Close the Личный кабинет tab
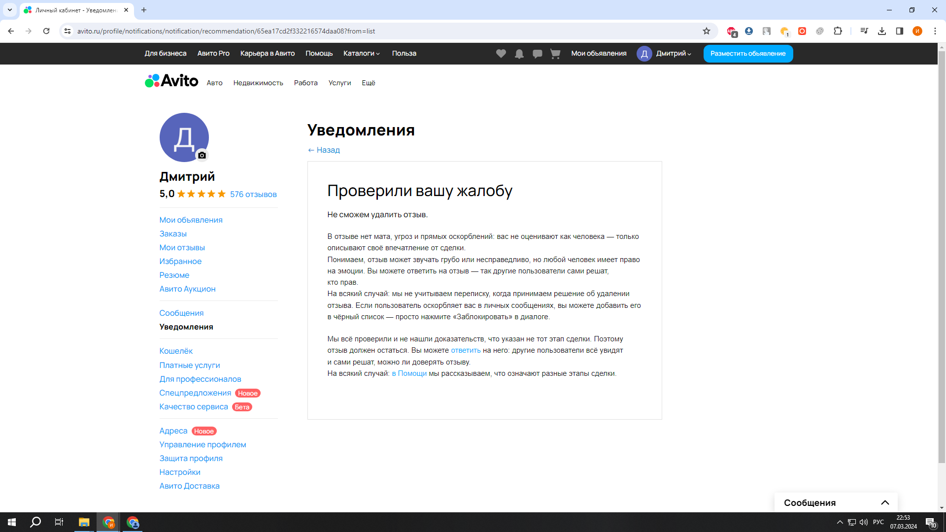Viewport: 946px width, 532px height. tap(126, 10)
